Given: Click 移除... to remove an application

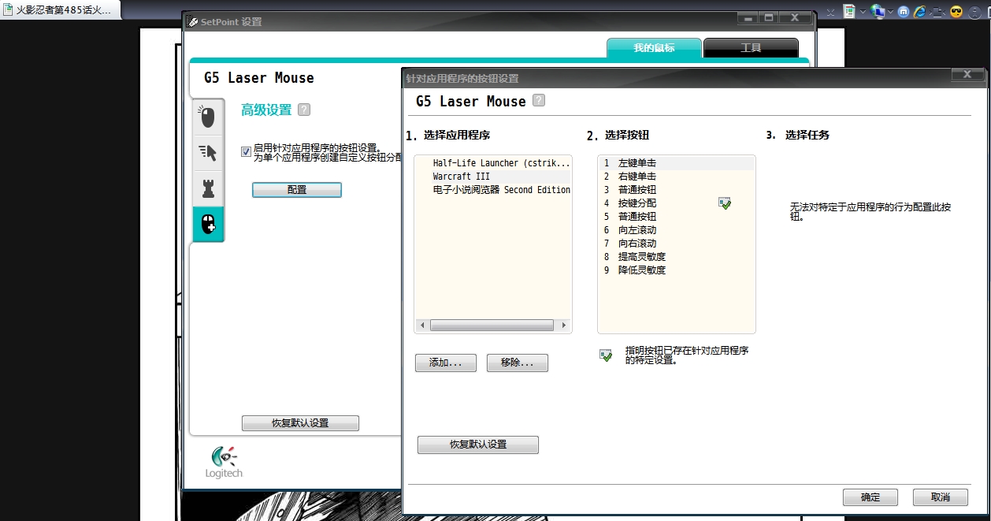Looking at the screenshot, I should tap(517, 363).
